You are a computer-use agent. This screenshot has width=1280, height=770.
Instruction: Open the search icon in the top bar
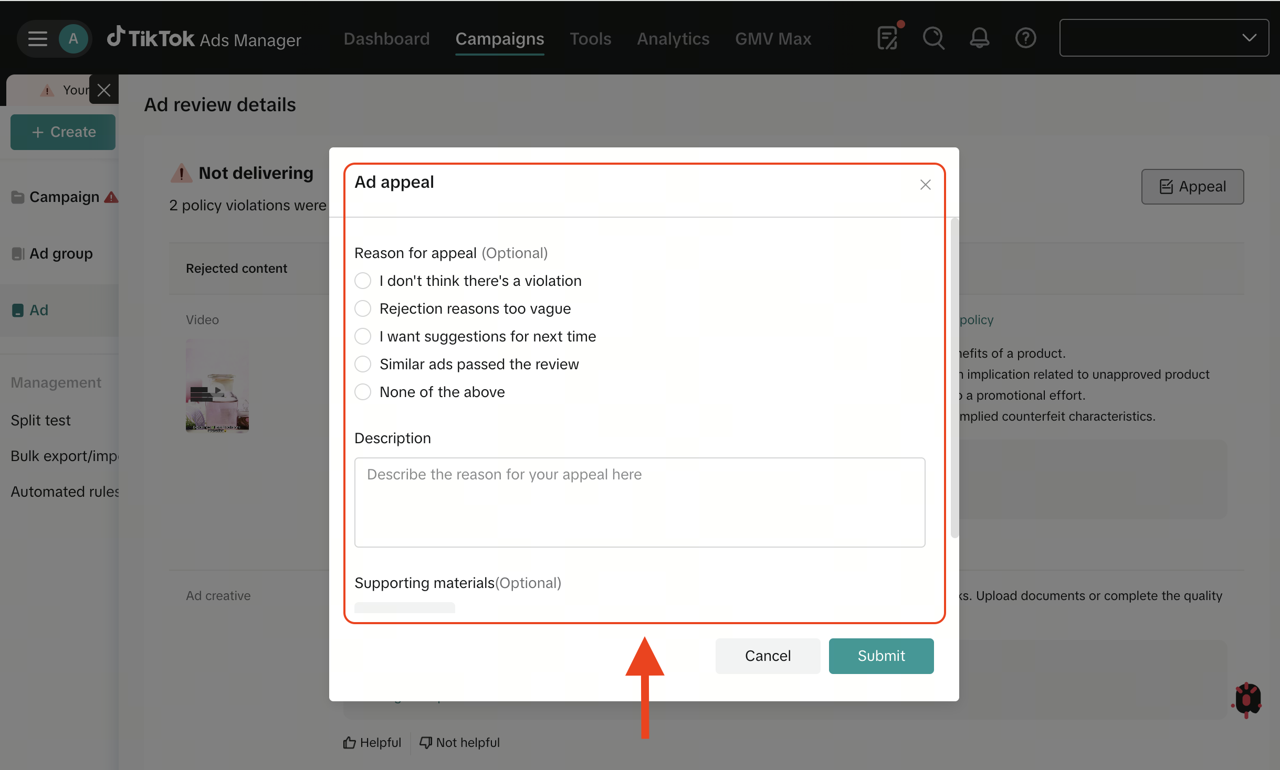click(x=933, y=38)
